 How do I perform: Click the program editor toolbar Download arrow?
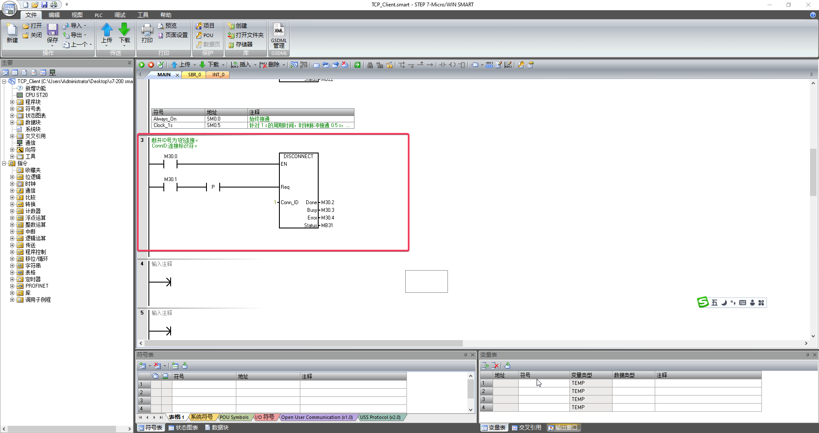click(203, 65)
